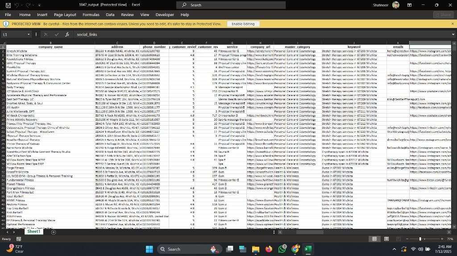The image size is (457, 256).
Task: Click the formula bar Cancel X icon
Action: [46, 34]
